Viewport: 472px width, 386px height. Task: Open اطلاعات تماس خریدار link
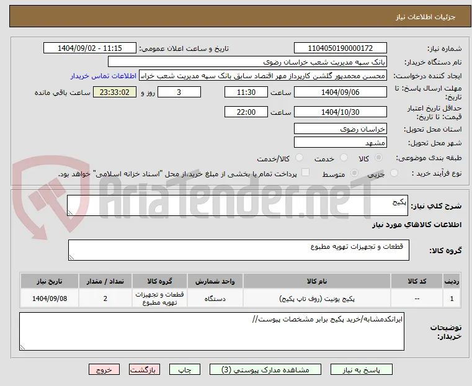[x=104, y=76]
